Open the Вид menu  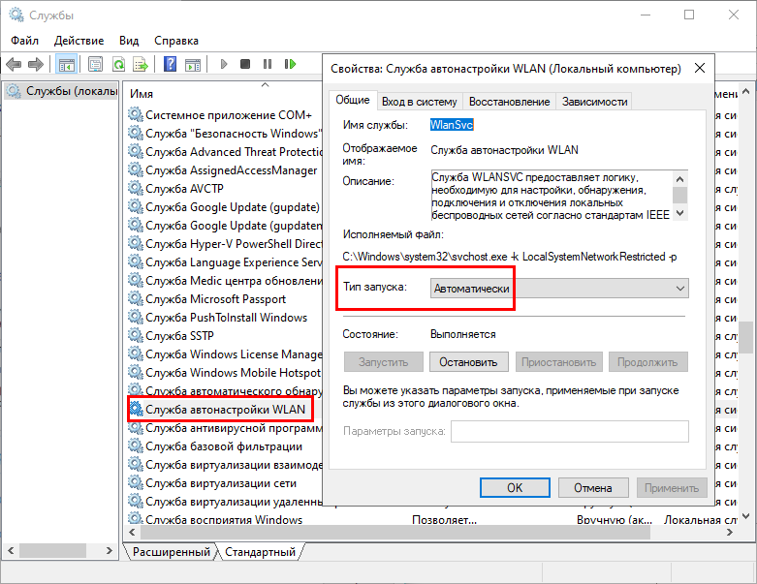pyautogui.click(x=129, y=41)
